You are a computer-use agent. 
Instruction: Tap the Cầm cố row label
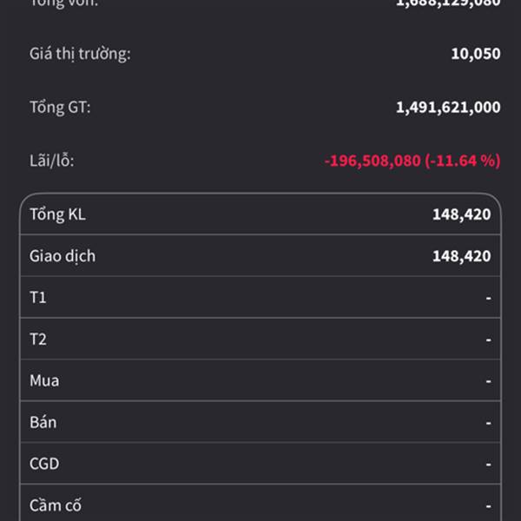click(56, 505)
